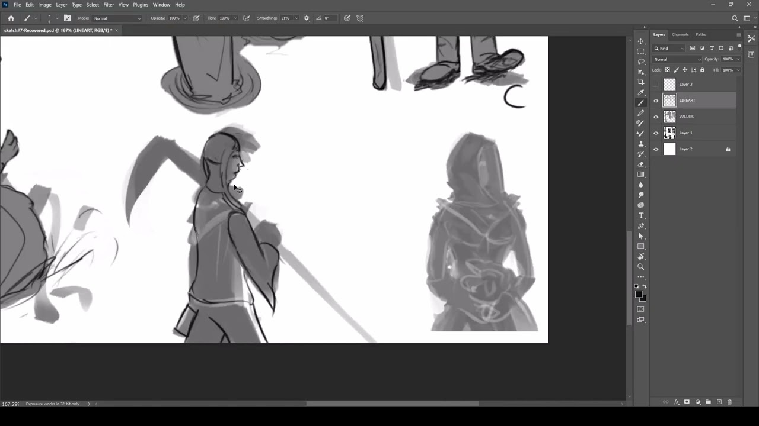Open the Smoothing dropdown arrow
The width and height of the screenshot is (759, 426).
tap(296, 18)
